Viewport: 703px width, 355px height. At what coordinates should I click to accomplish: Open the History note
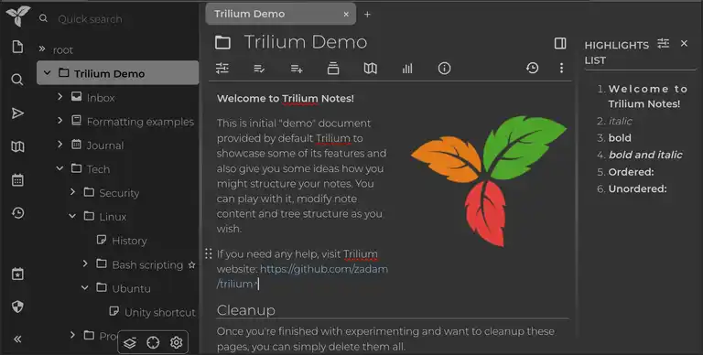[129, 241]
